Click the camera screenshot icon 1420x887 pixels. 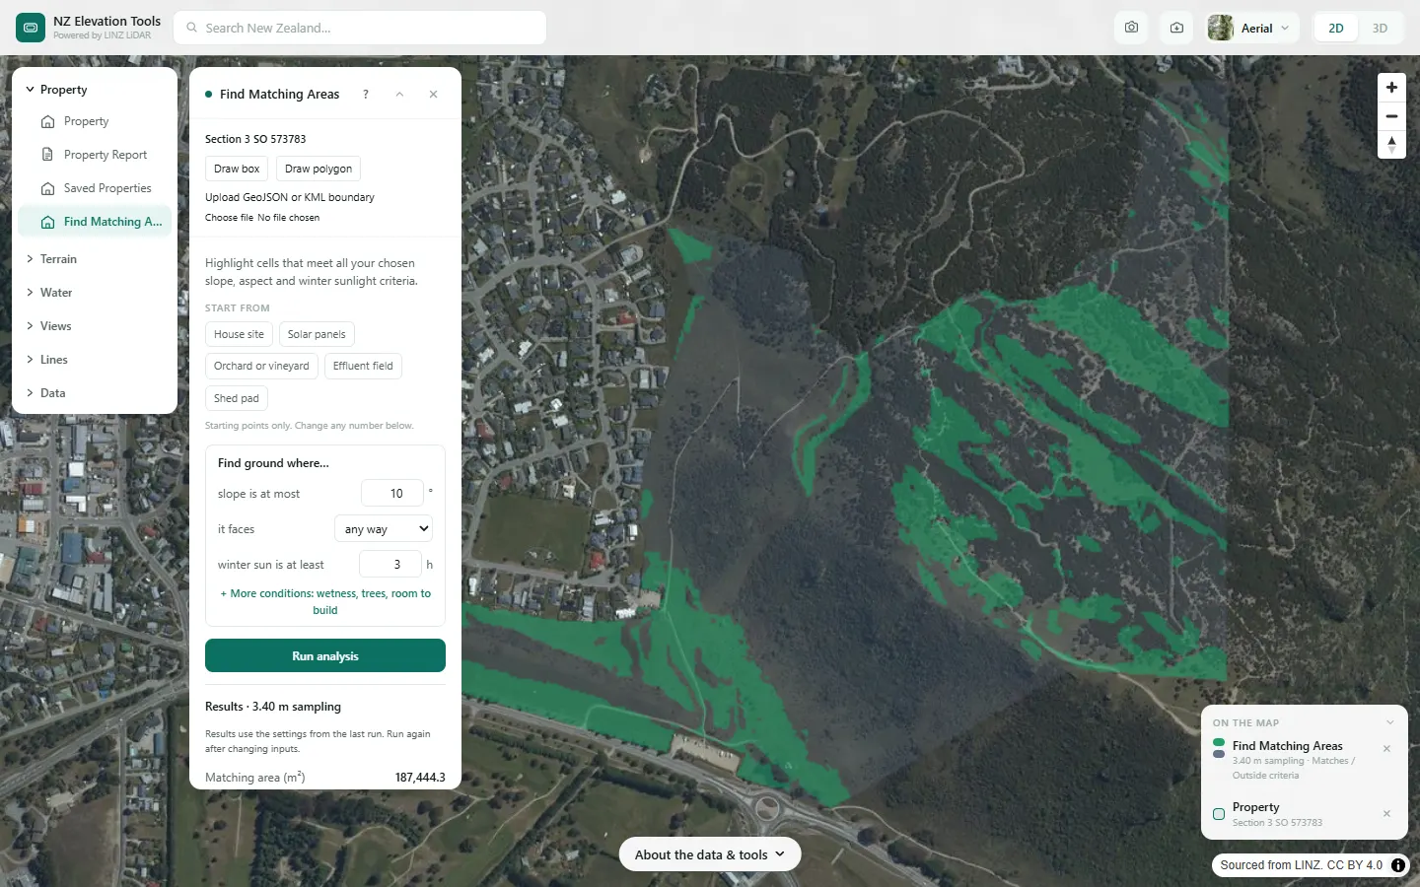coord(1131,28)
